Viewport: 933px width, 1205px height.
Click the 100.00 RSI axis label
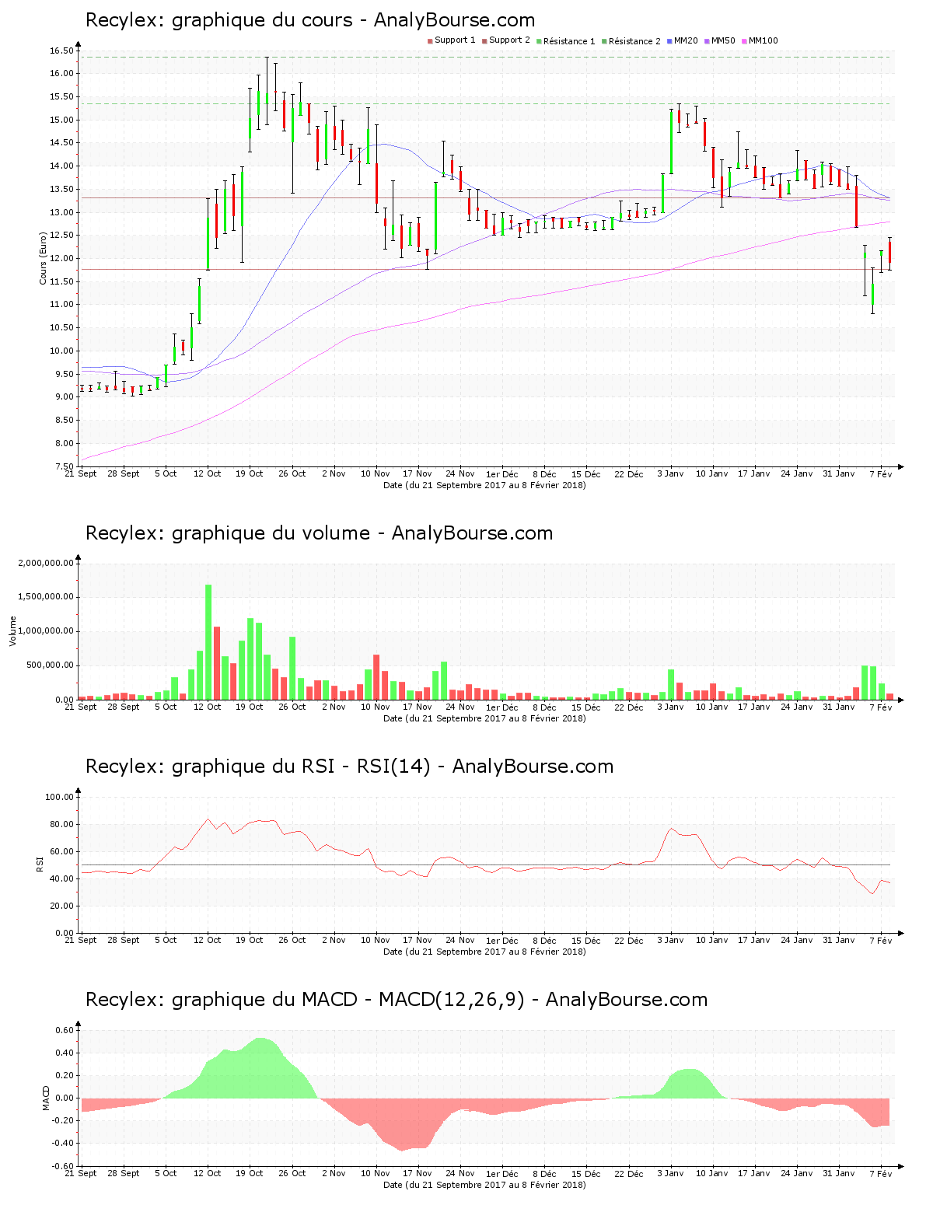pyautogui.click(x=59, y=797)
